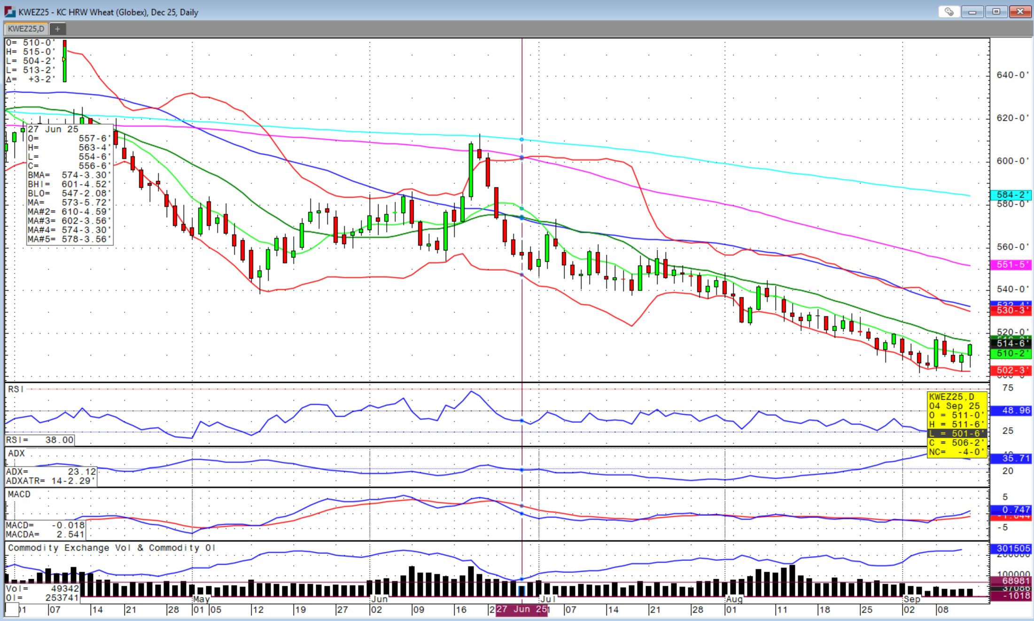This screenshot has height=621, width=1034.
Task: Click the 19 date label on time axis
Action: coord(300,610)
